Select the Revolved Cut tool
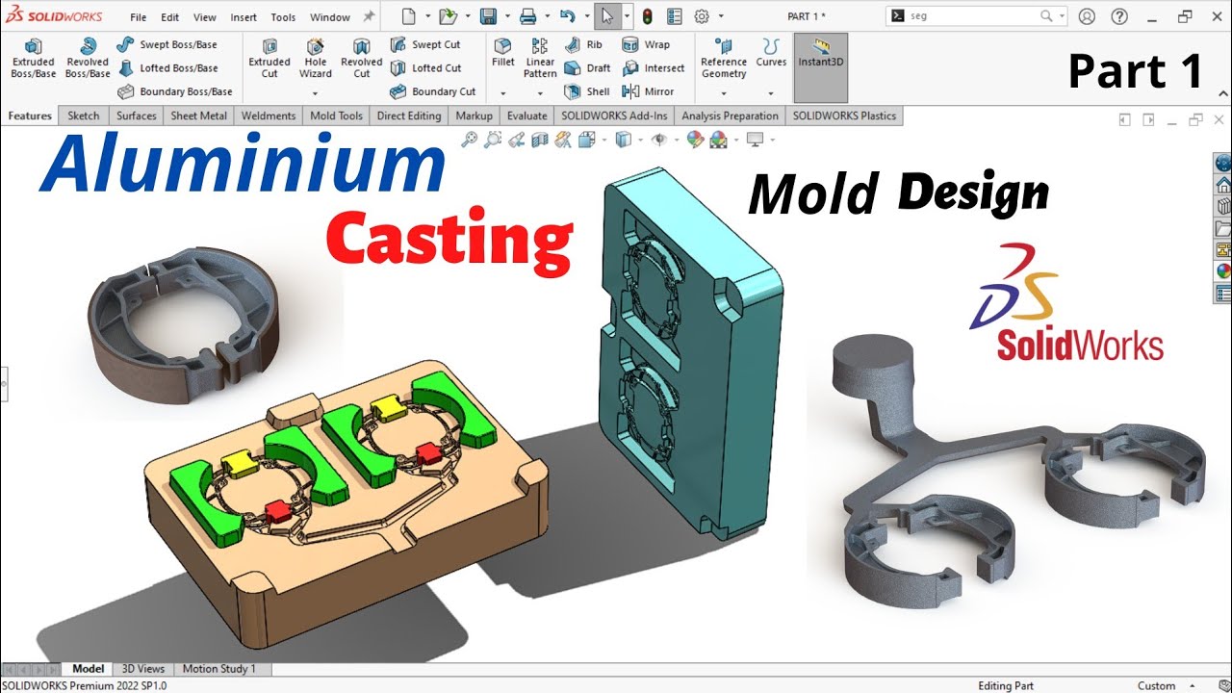The height and width of the screenshot is (693, 1232). click(362, 59)
